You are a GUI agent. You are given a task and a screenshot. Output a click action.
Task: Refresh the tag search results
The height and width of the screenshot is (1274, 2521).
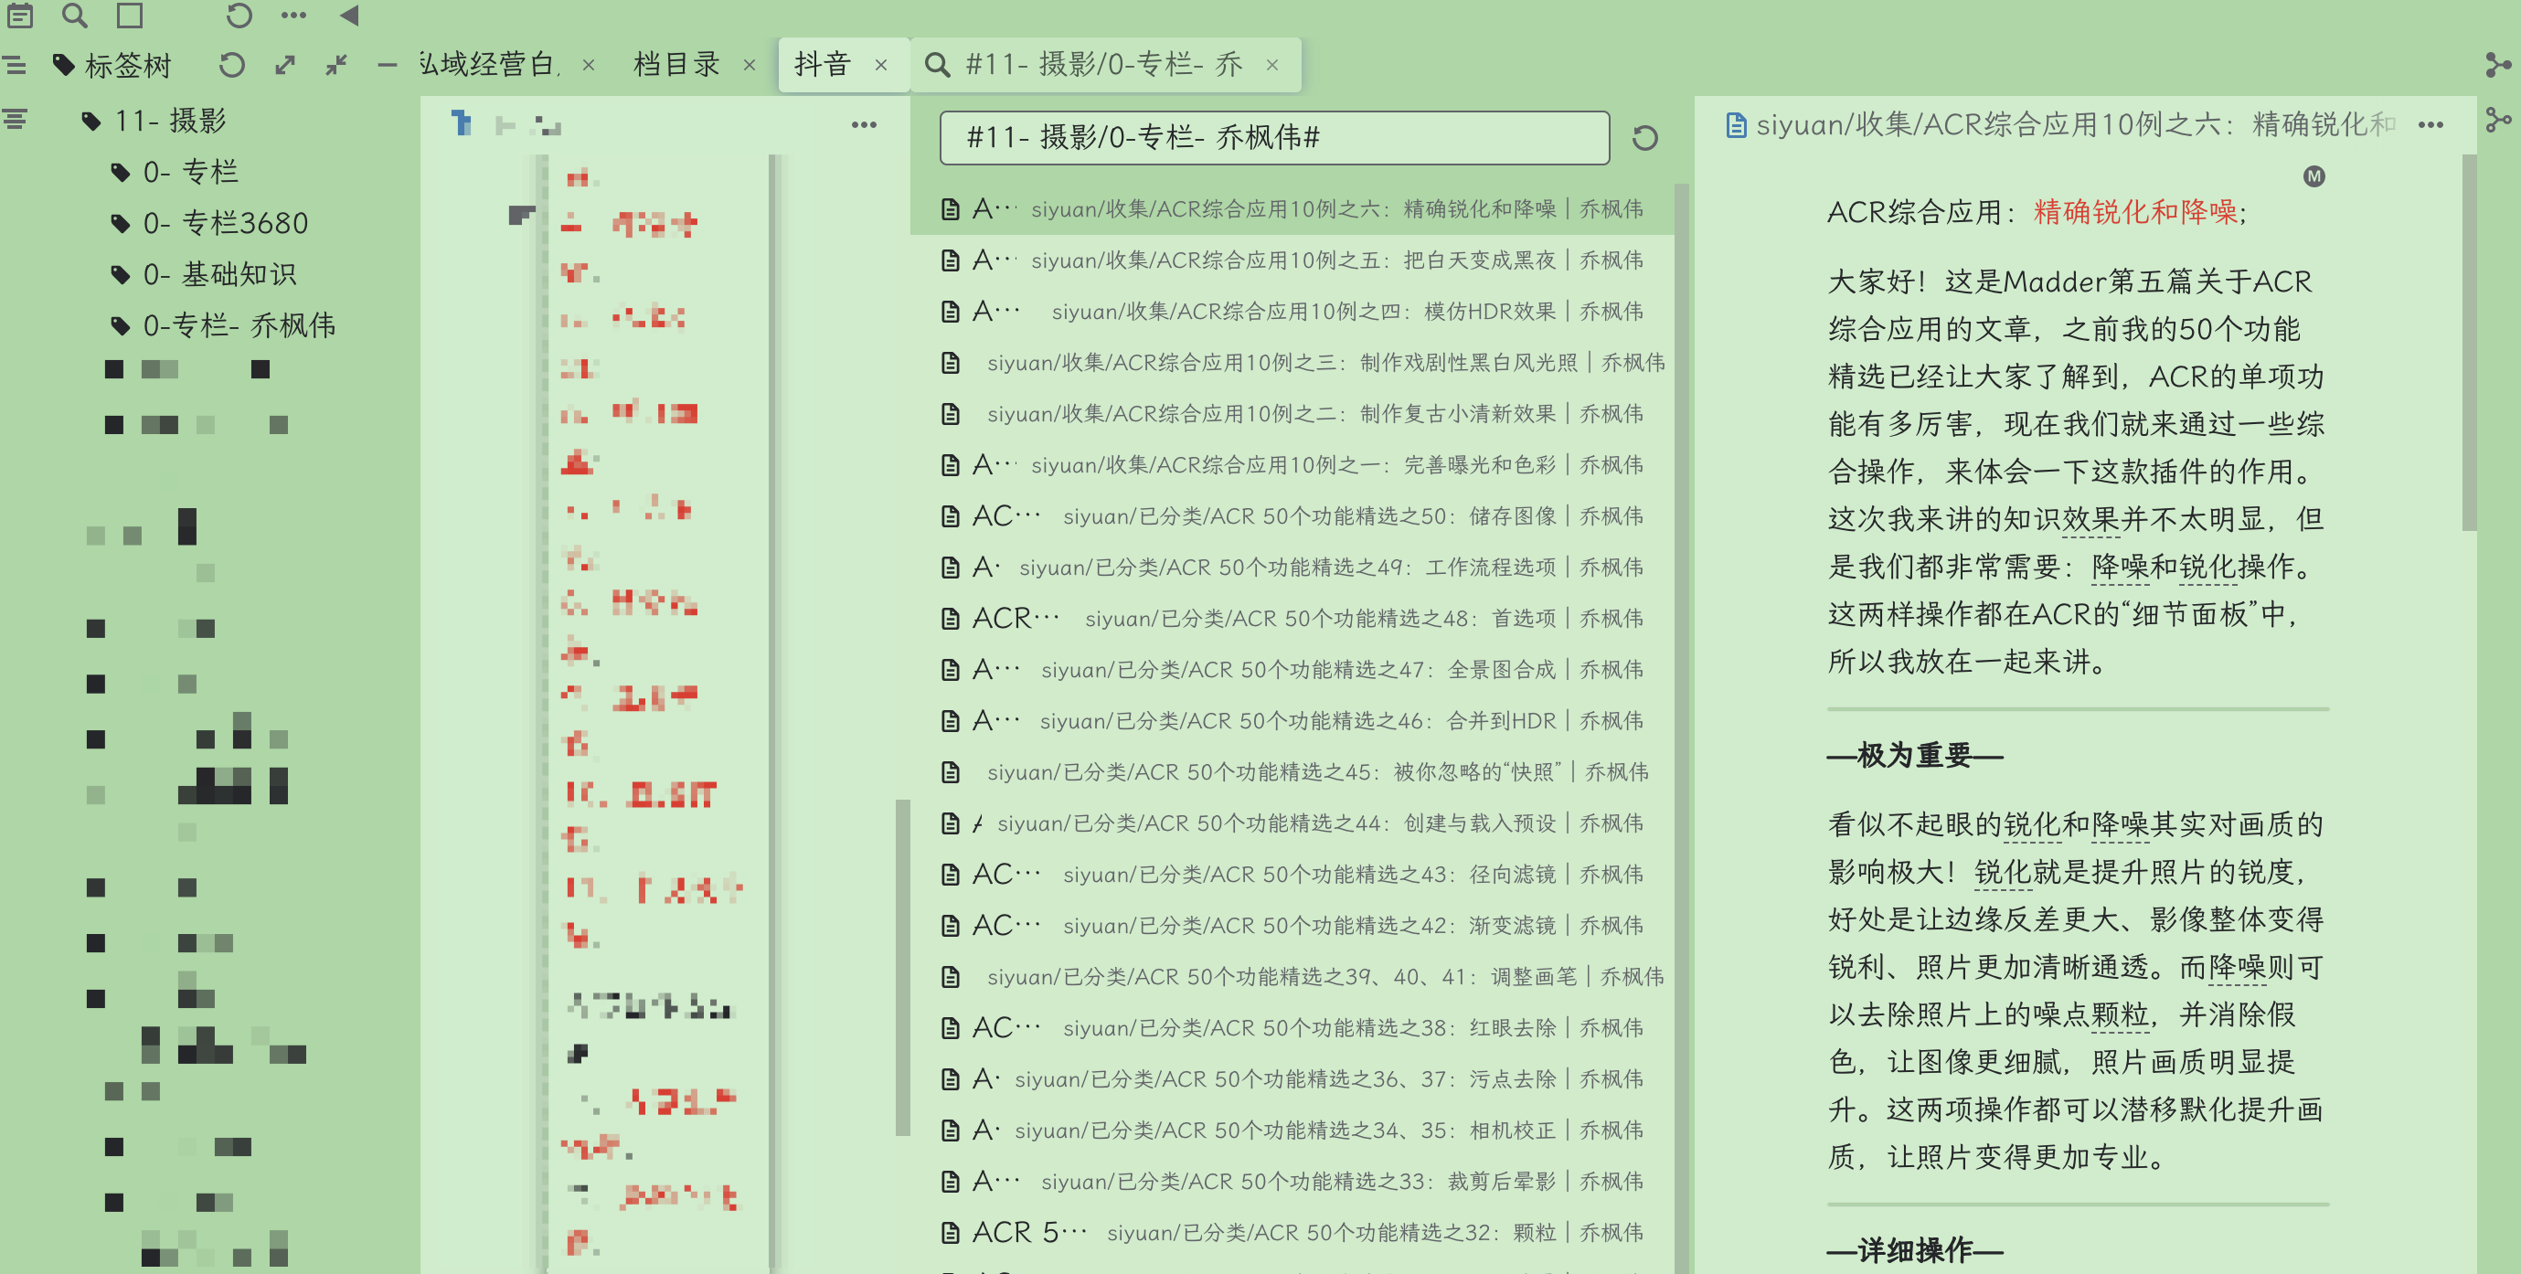pyautogui.click(x=1644, y=138)
